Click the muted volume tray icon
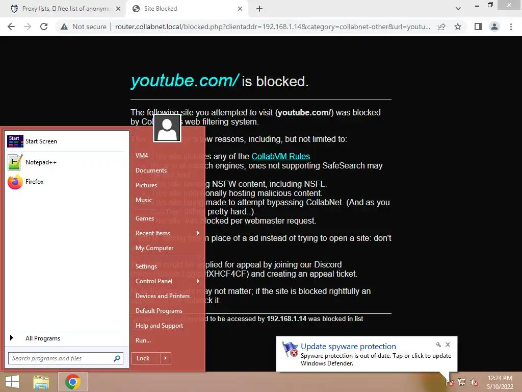Screen dimensions: 522x392 click(474, 382)
